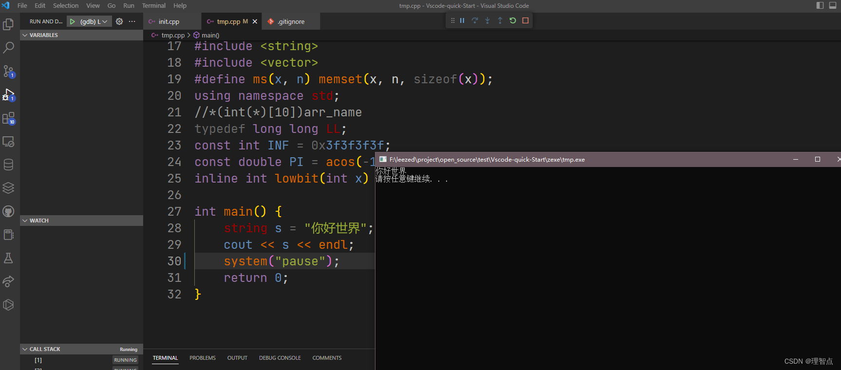Step Over in the debug toolbar
The width and height of the screenshot is (841, 370).
pos(475,20)
